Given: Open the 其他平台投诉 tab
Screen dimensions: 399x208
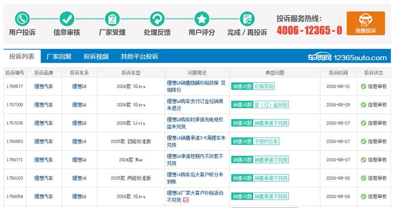Looking at the screenshot, I should pos(140,56).
